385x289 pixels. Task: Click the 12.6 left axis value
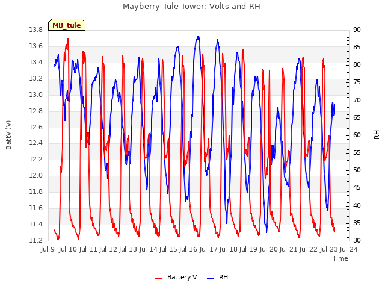35,127
